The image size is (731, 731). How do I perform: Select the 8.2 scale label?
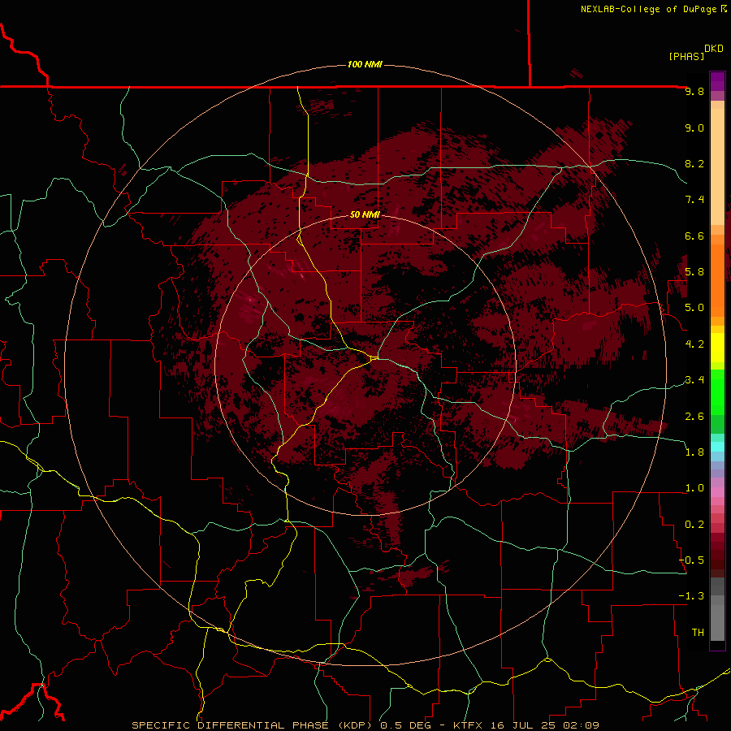[x=694, y=163]
